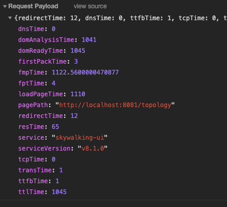Click the domReadyTime value 1045

point(78,51)
